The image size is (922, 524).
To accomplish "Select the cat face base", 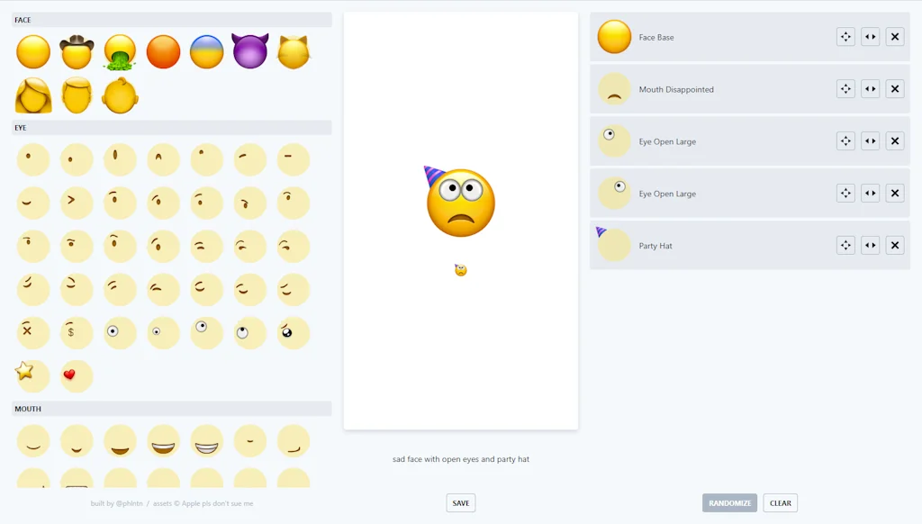I will [x=293, y=51].
